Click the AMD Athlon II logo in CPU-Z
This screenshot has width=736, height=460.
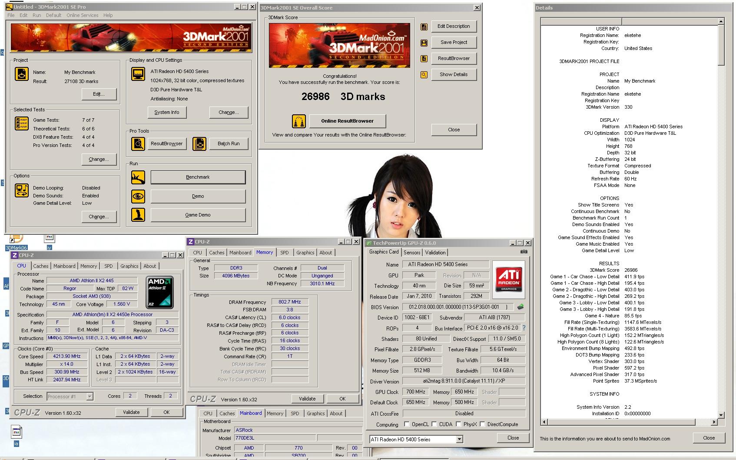[x=160, y=292]
